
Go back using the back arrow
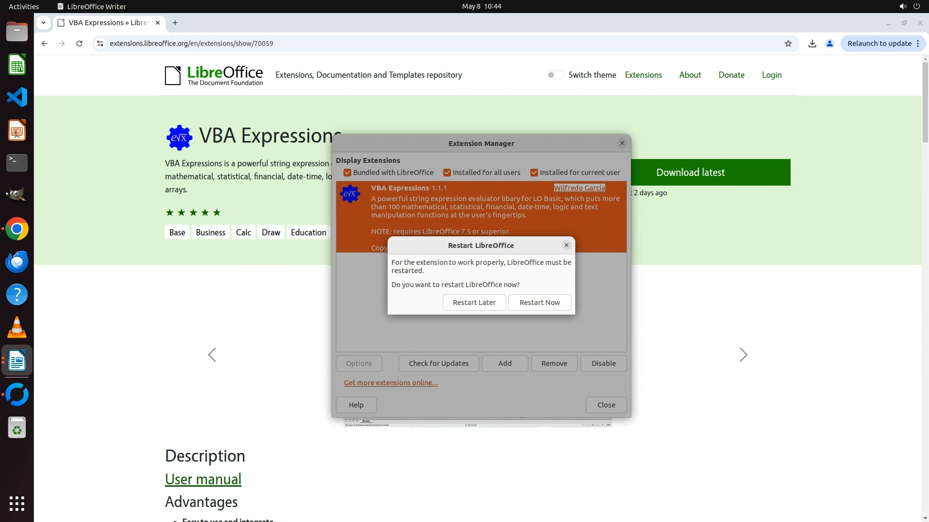point(45,43)
